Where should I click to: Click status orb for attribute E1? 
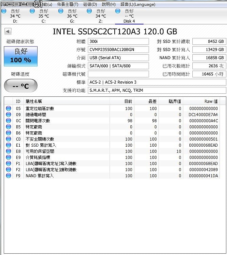[x=8, y=145]
